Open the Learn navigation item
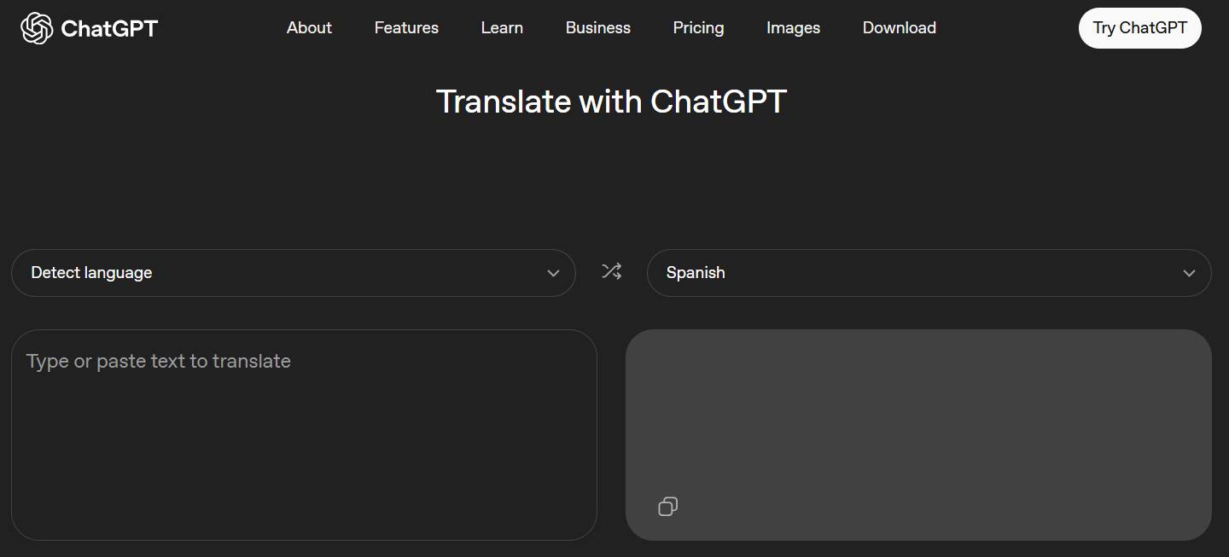This screenshot has height=557, width=1229. 502,28
